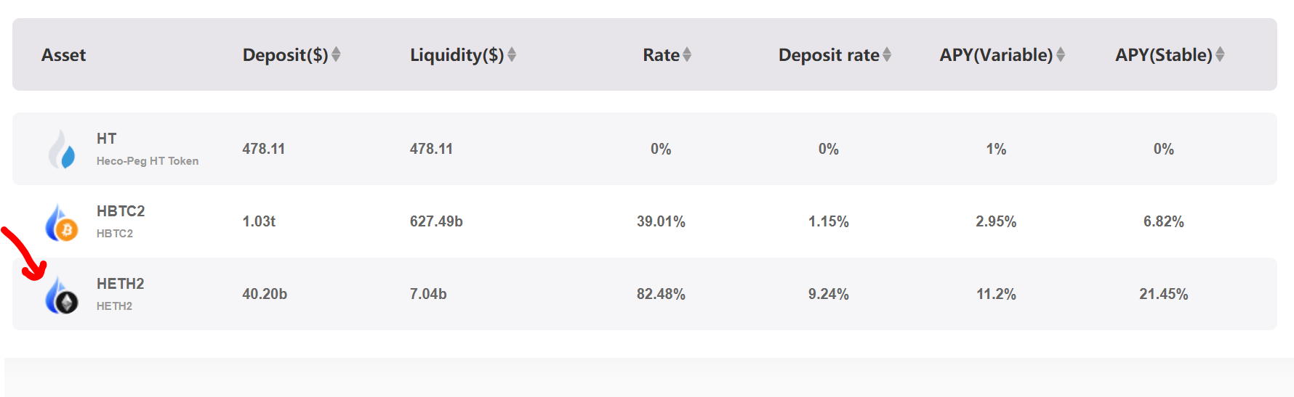Click the Deposit rate sort arrows
The image size is (1294, 397).
887,54
